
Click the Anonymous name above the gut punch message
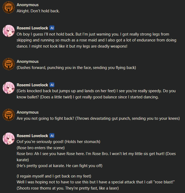(x=28, y=112)
